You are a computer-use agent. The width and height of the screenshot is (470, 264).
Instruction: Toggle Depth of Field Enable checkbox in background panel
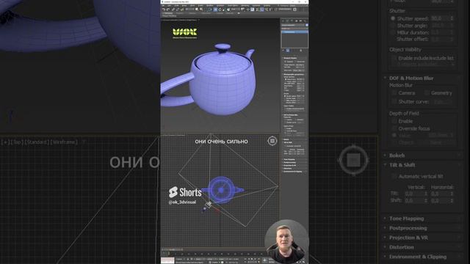394,121
